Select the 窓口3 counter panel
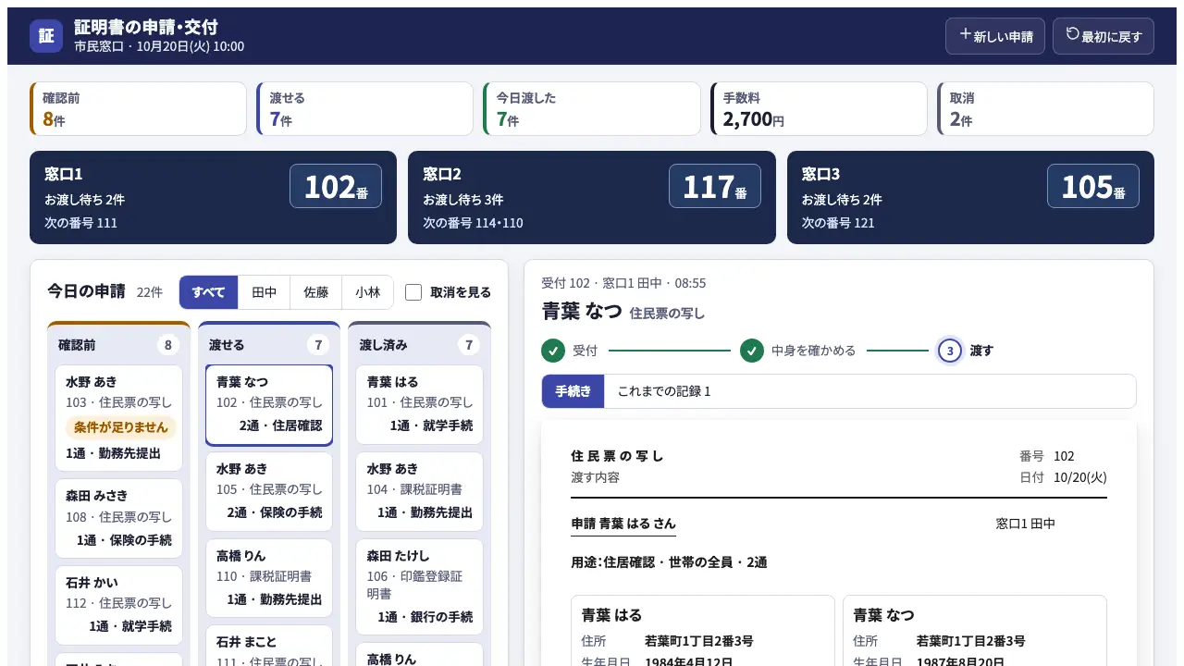Screen dimensions: 1184x666 coord(970,198)
